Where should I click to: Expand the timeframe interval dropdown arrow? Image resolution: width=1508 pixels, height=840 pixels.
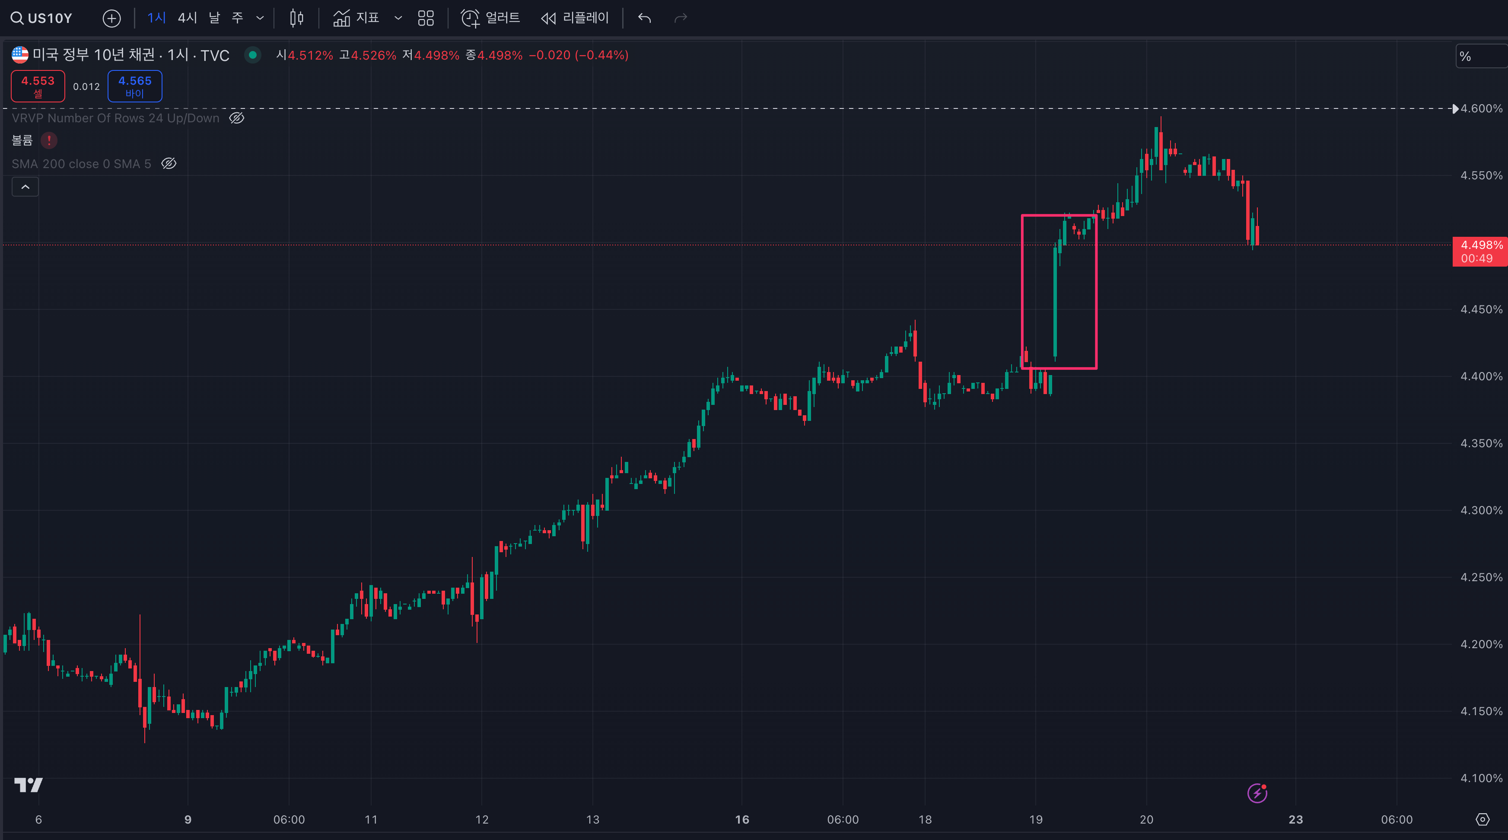(x=260, y=18)
